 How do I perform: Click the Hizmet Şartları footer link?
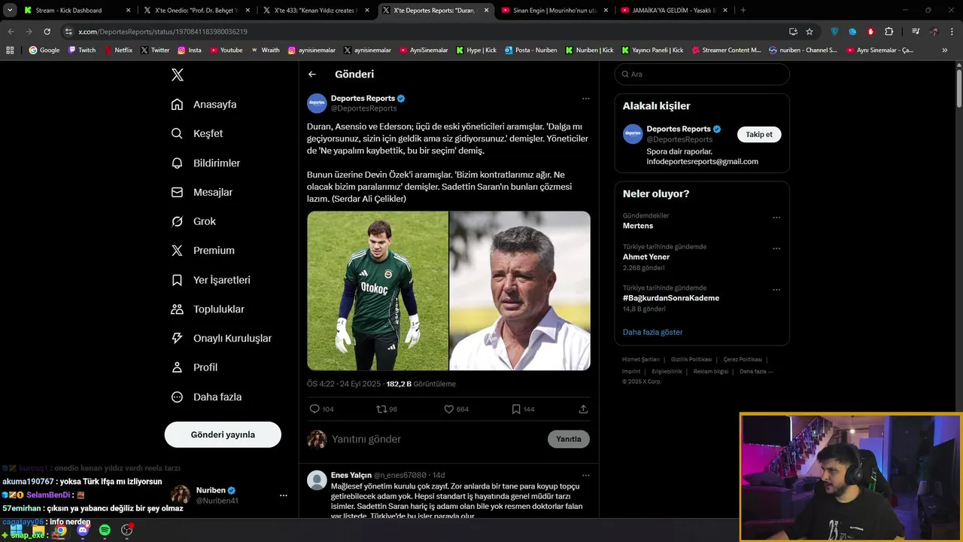tap(641, 360)
